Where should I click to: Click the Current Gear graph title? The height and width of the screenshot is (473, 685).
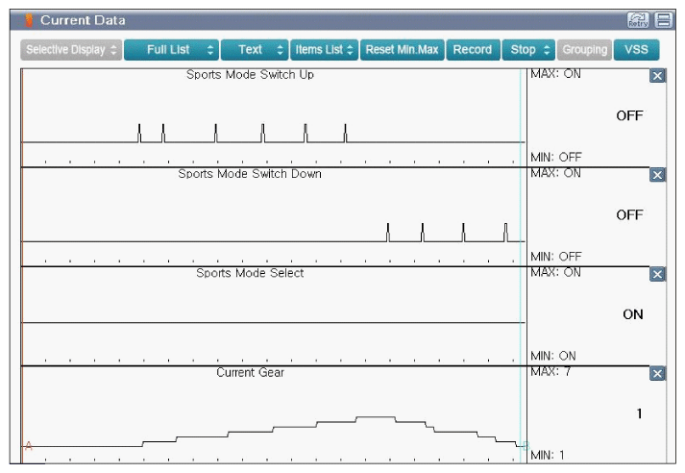(251, 372)
